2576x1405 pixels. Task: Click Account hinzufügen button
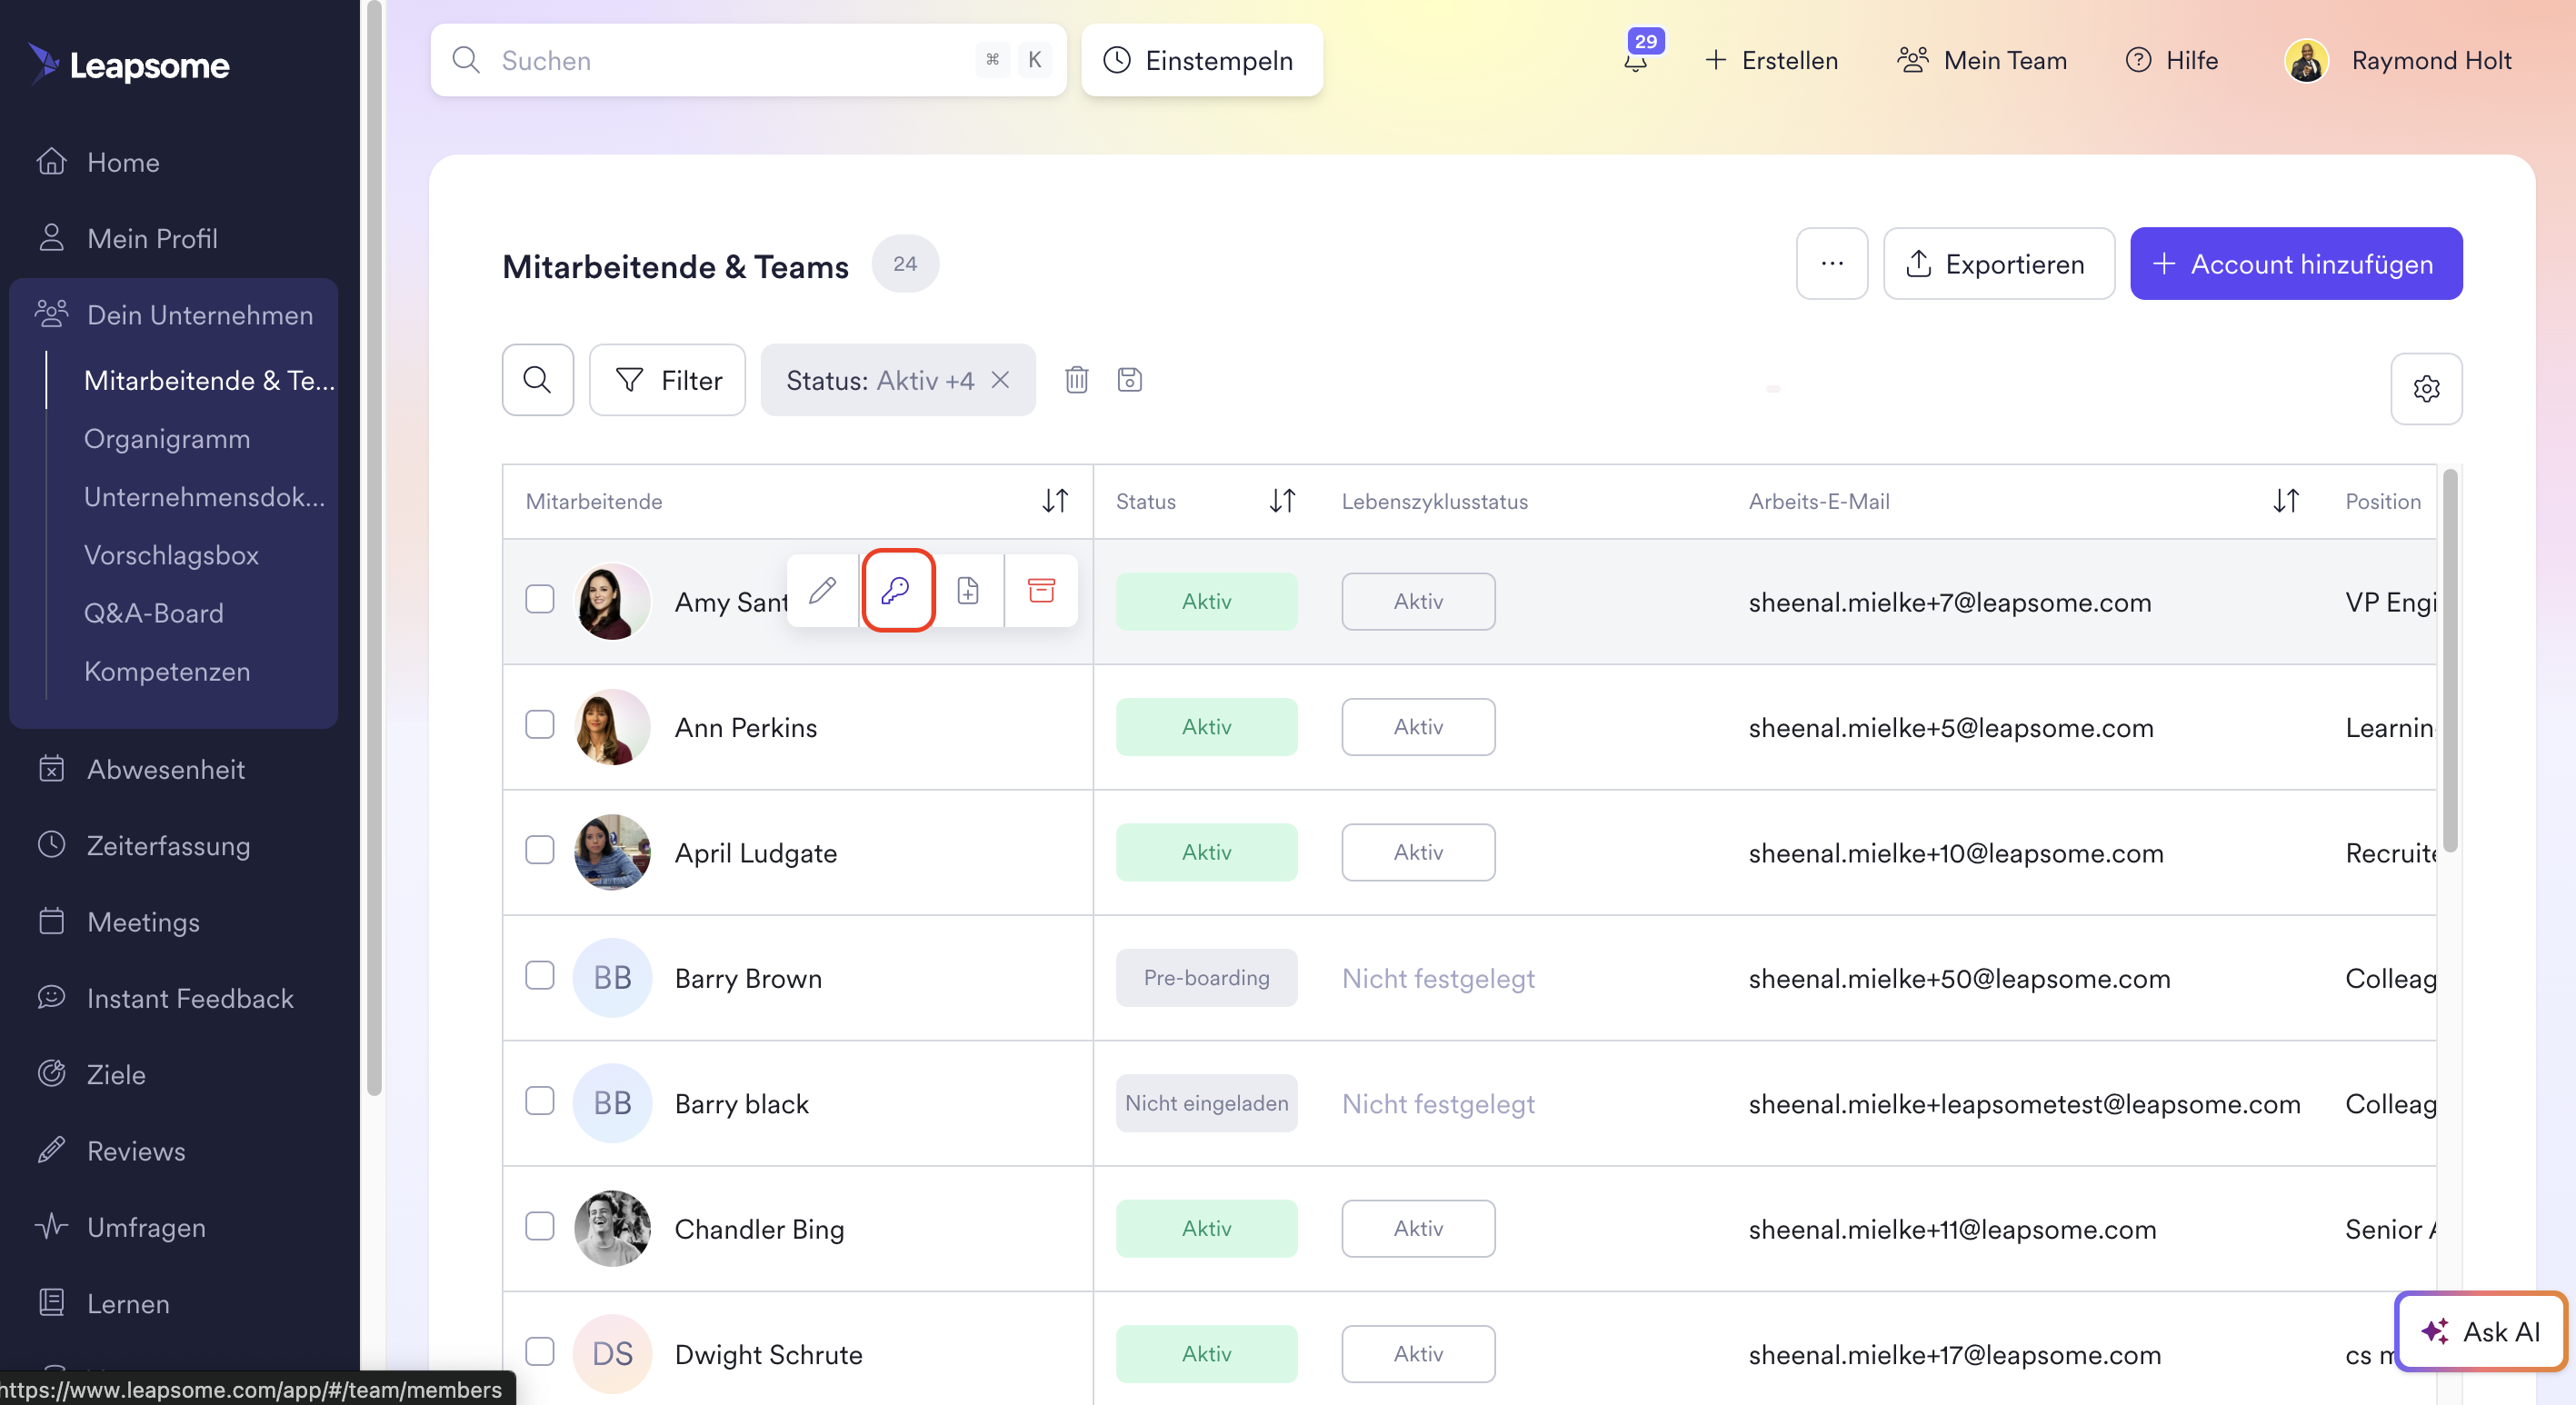click(2295, 264)
